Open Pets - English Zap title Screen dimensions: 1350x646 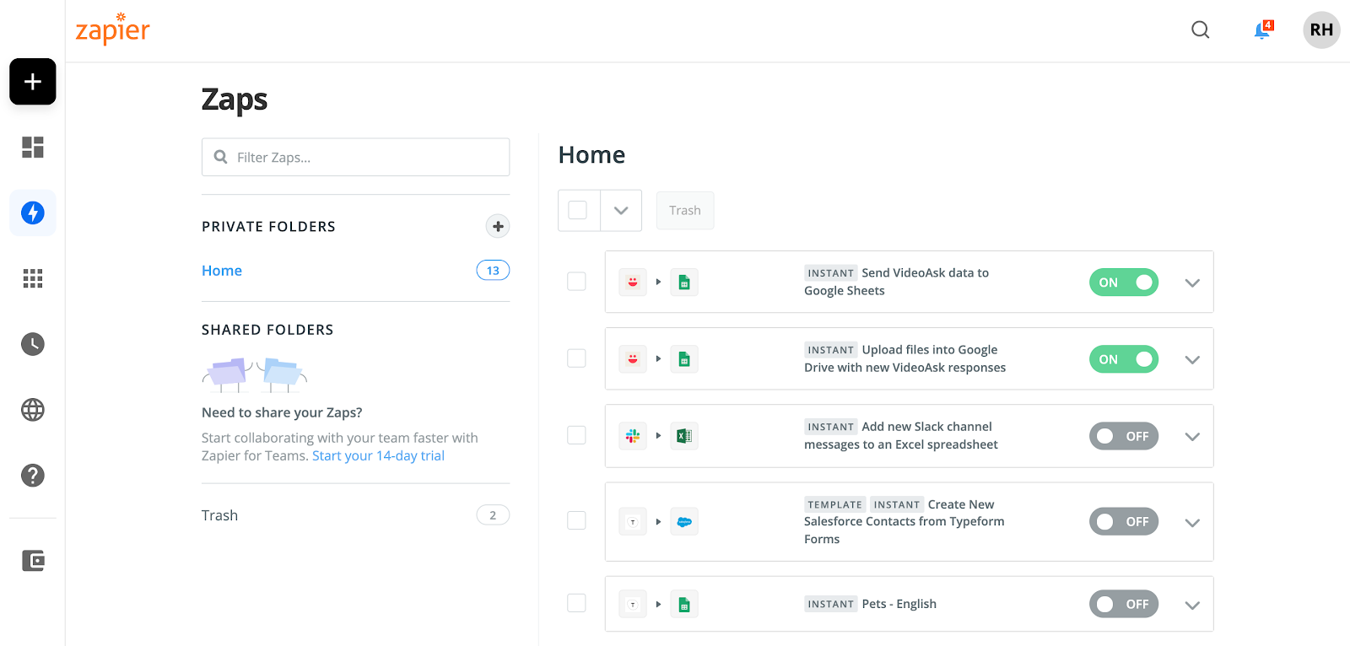pos(899,604)
